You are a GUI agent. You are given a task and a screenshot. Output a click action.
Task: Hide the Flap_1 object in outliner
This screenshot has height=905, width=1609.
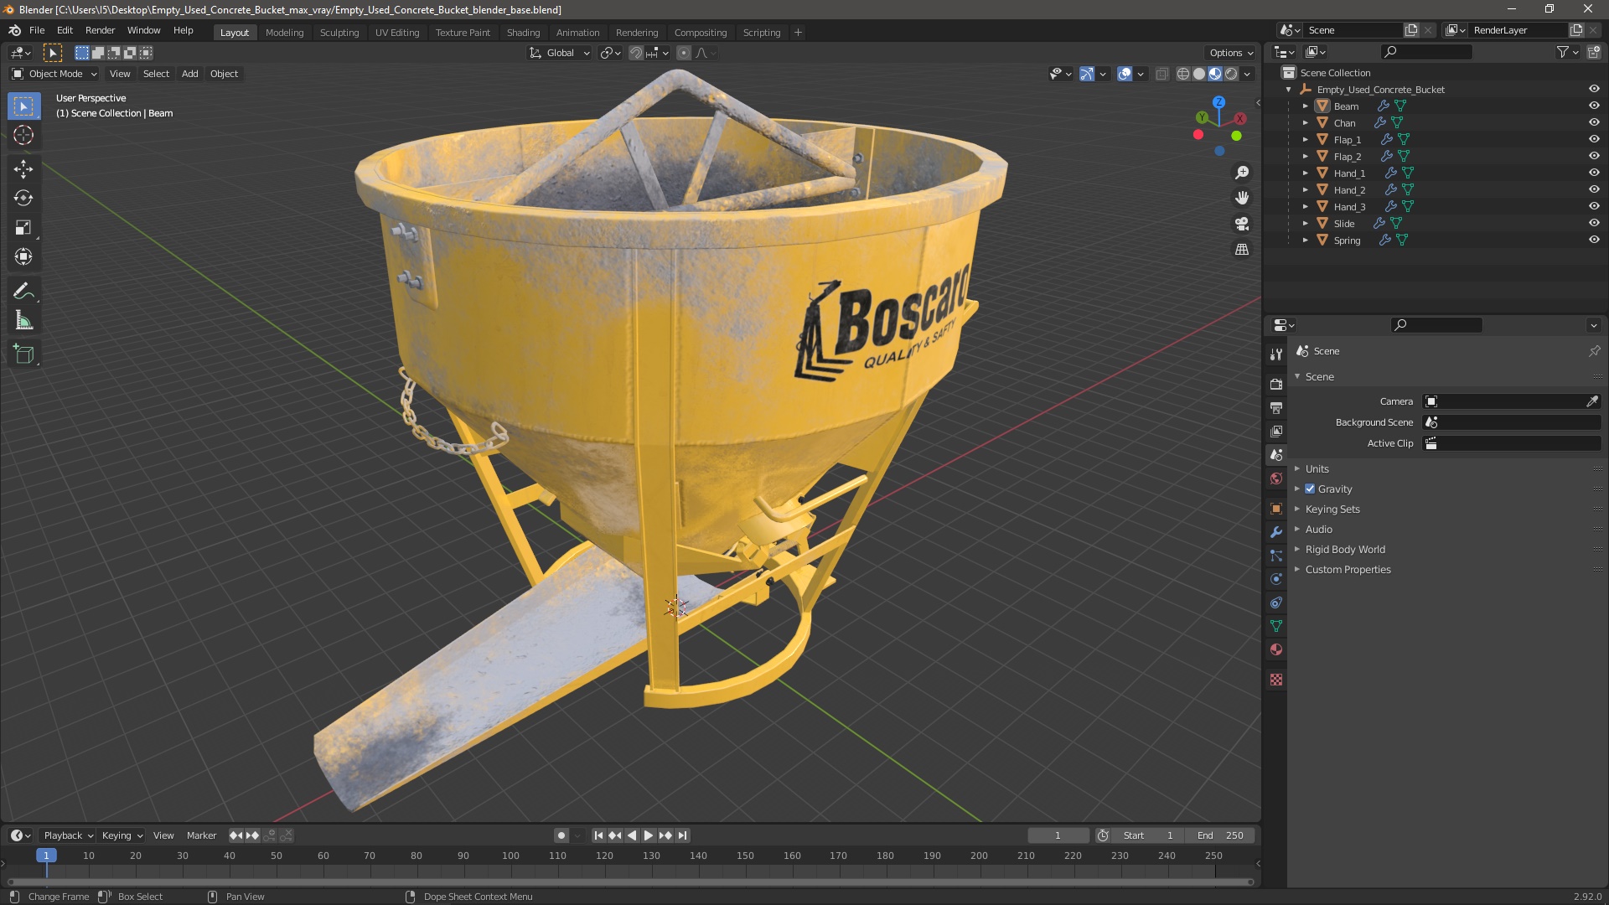point(1594,139)
